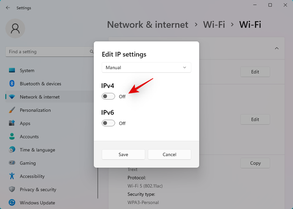Select Personalization label in sidebar
Screen dimensions: 293x209
click(x=35, y=110)
